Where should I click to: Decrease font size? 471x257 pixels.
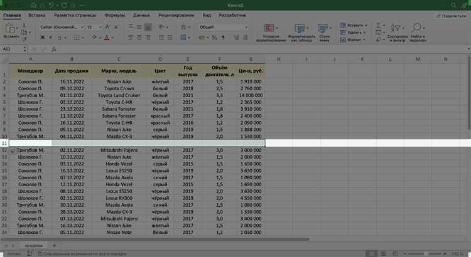click(117, 28)
